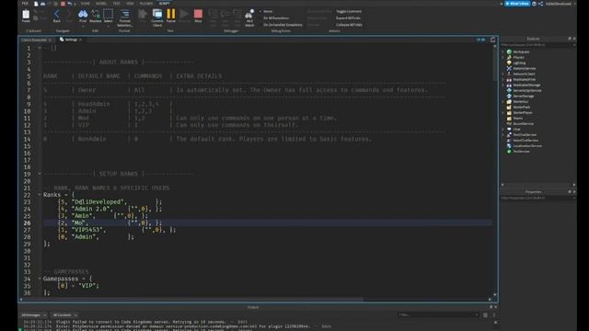
Task: Select SoundService in Explorer
Action: (x=524, y=123)
